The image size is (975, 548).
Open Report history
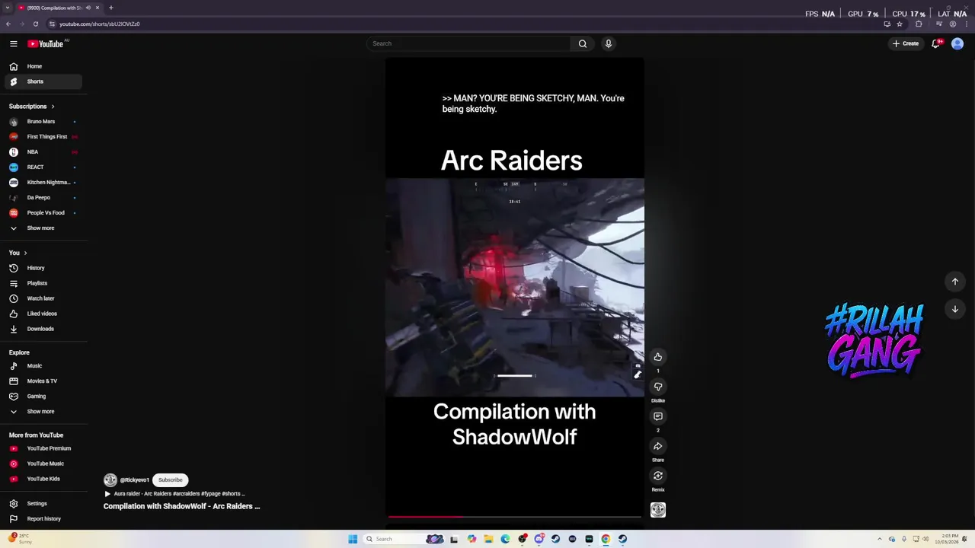[x=44, y=519]
